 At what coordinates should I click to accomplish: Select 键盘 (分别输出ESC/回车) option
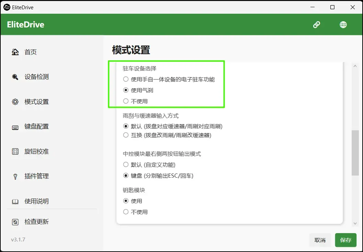coord(158,176)
